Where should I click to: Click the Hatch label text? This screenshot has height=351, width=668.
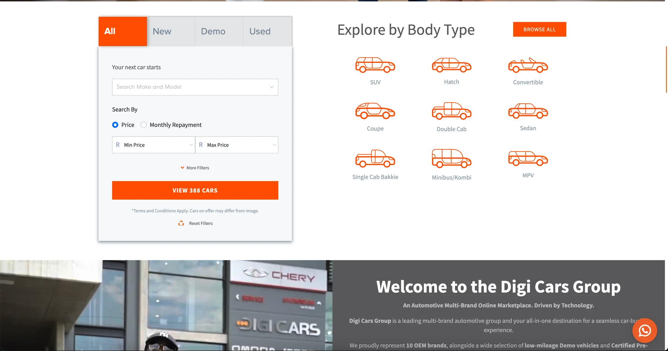click(x=452, y=82)
